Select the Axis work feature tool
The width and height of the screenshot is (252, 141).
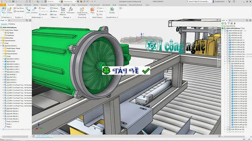tap(100, 8)
